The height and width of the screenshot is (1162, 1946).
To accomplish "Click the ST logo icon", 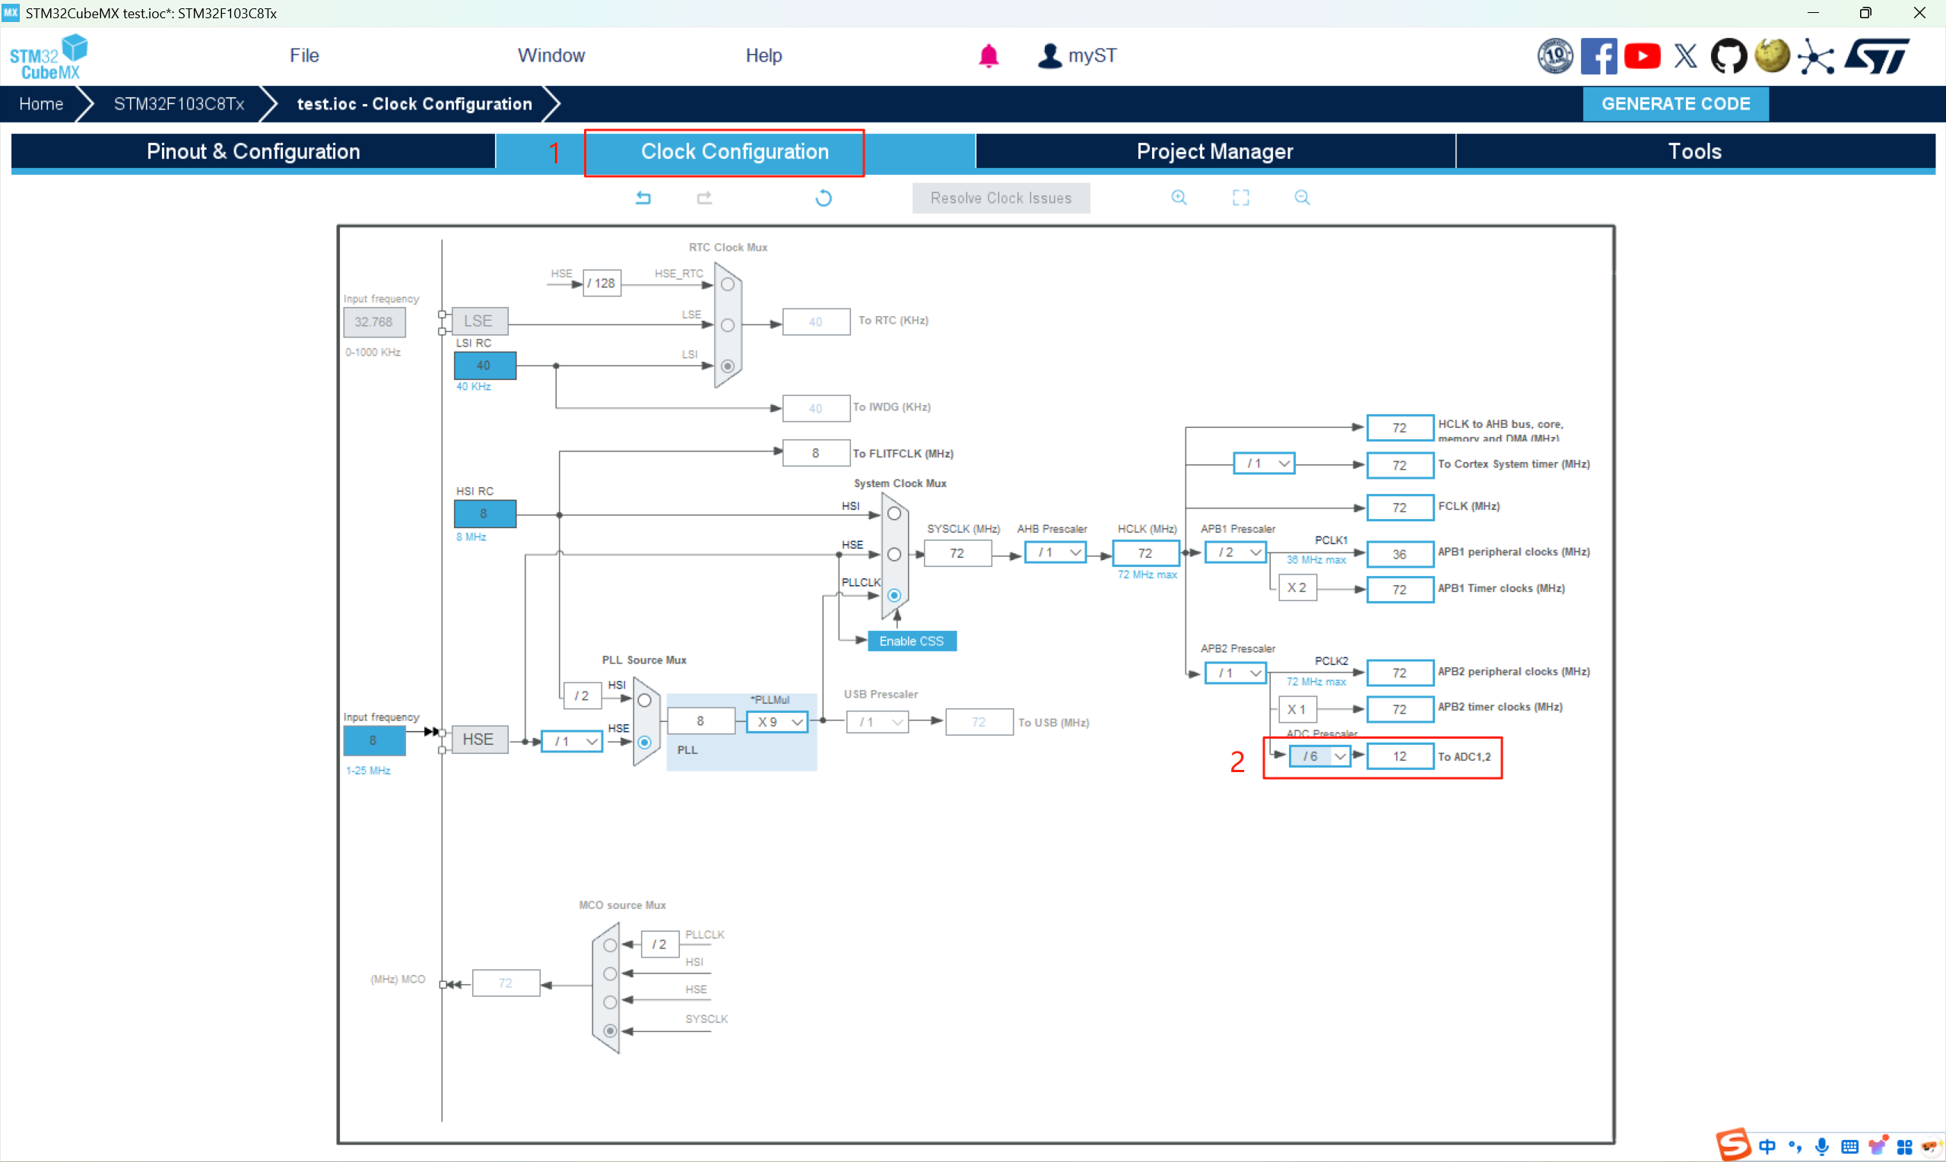I will 1878,55.
